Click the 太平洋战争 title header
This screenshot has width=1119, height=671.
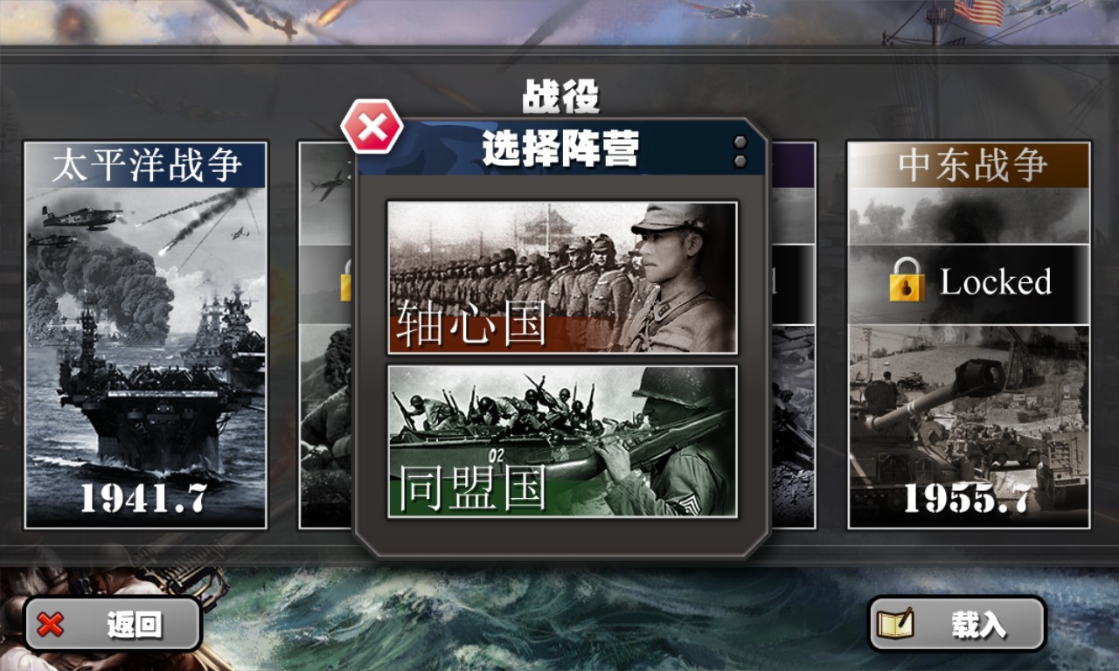coord(145,165)
